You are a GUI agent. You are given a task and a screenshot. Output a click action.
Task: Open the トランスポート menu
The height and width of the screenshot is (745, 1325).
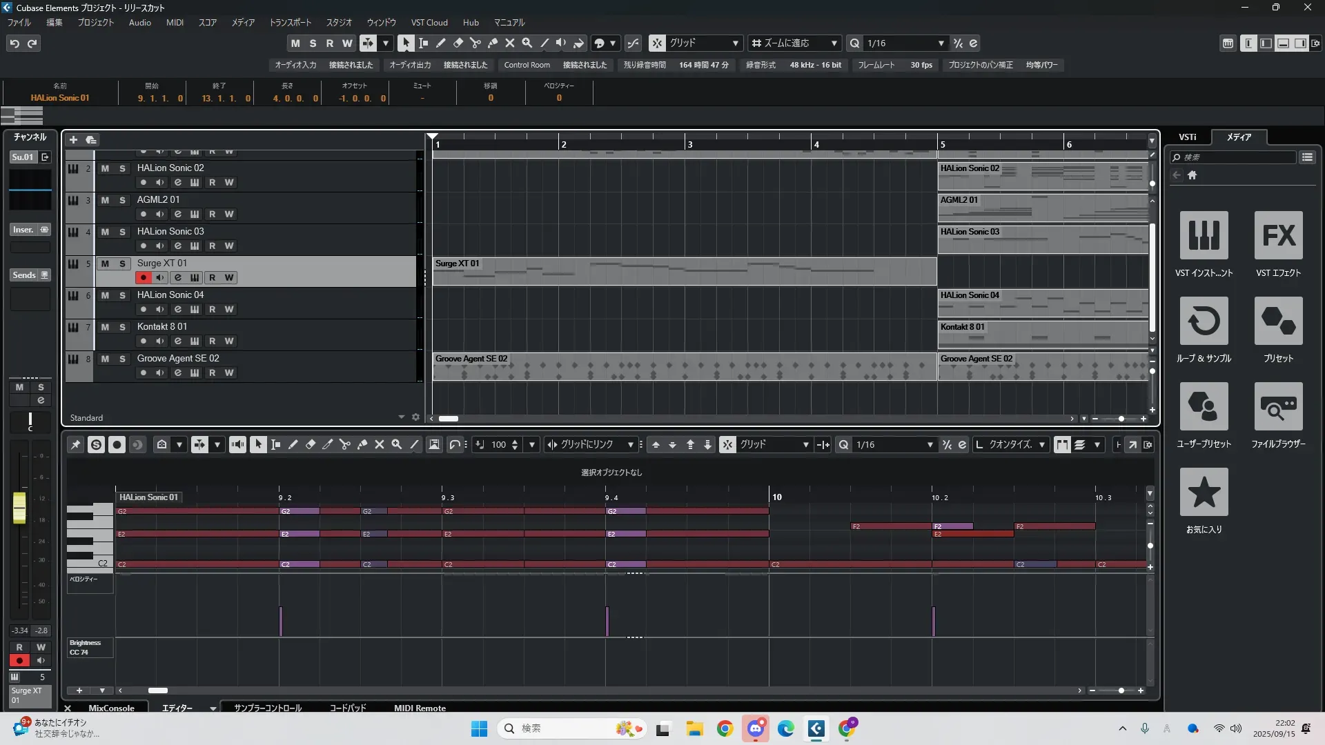click(x=290, y=22)
